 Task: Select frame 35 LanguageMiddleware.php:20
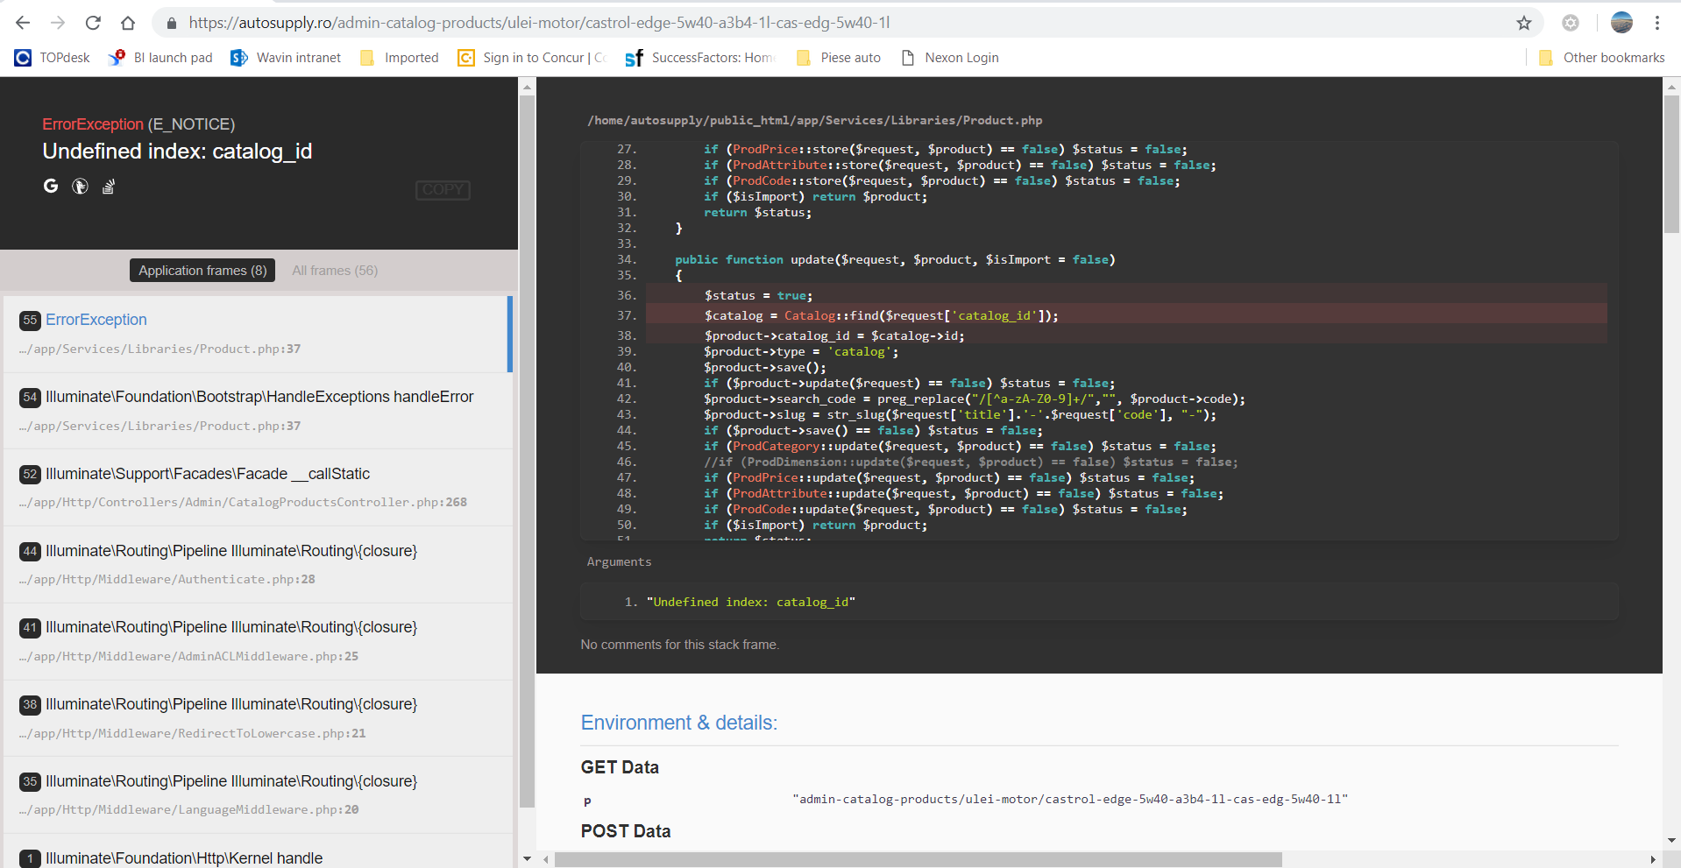click(x=258, y=795)
